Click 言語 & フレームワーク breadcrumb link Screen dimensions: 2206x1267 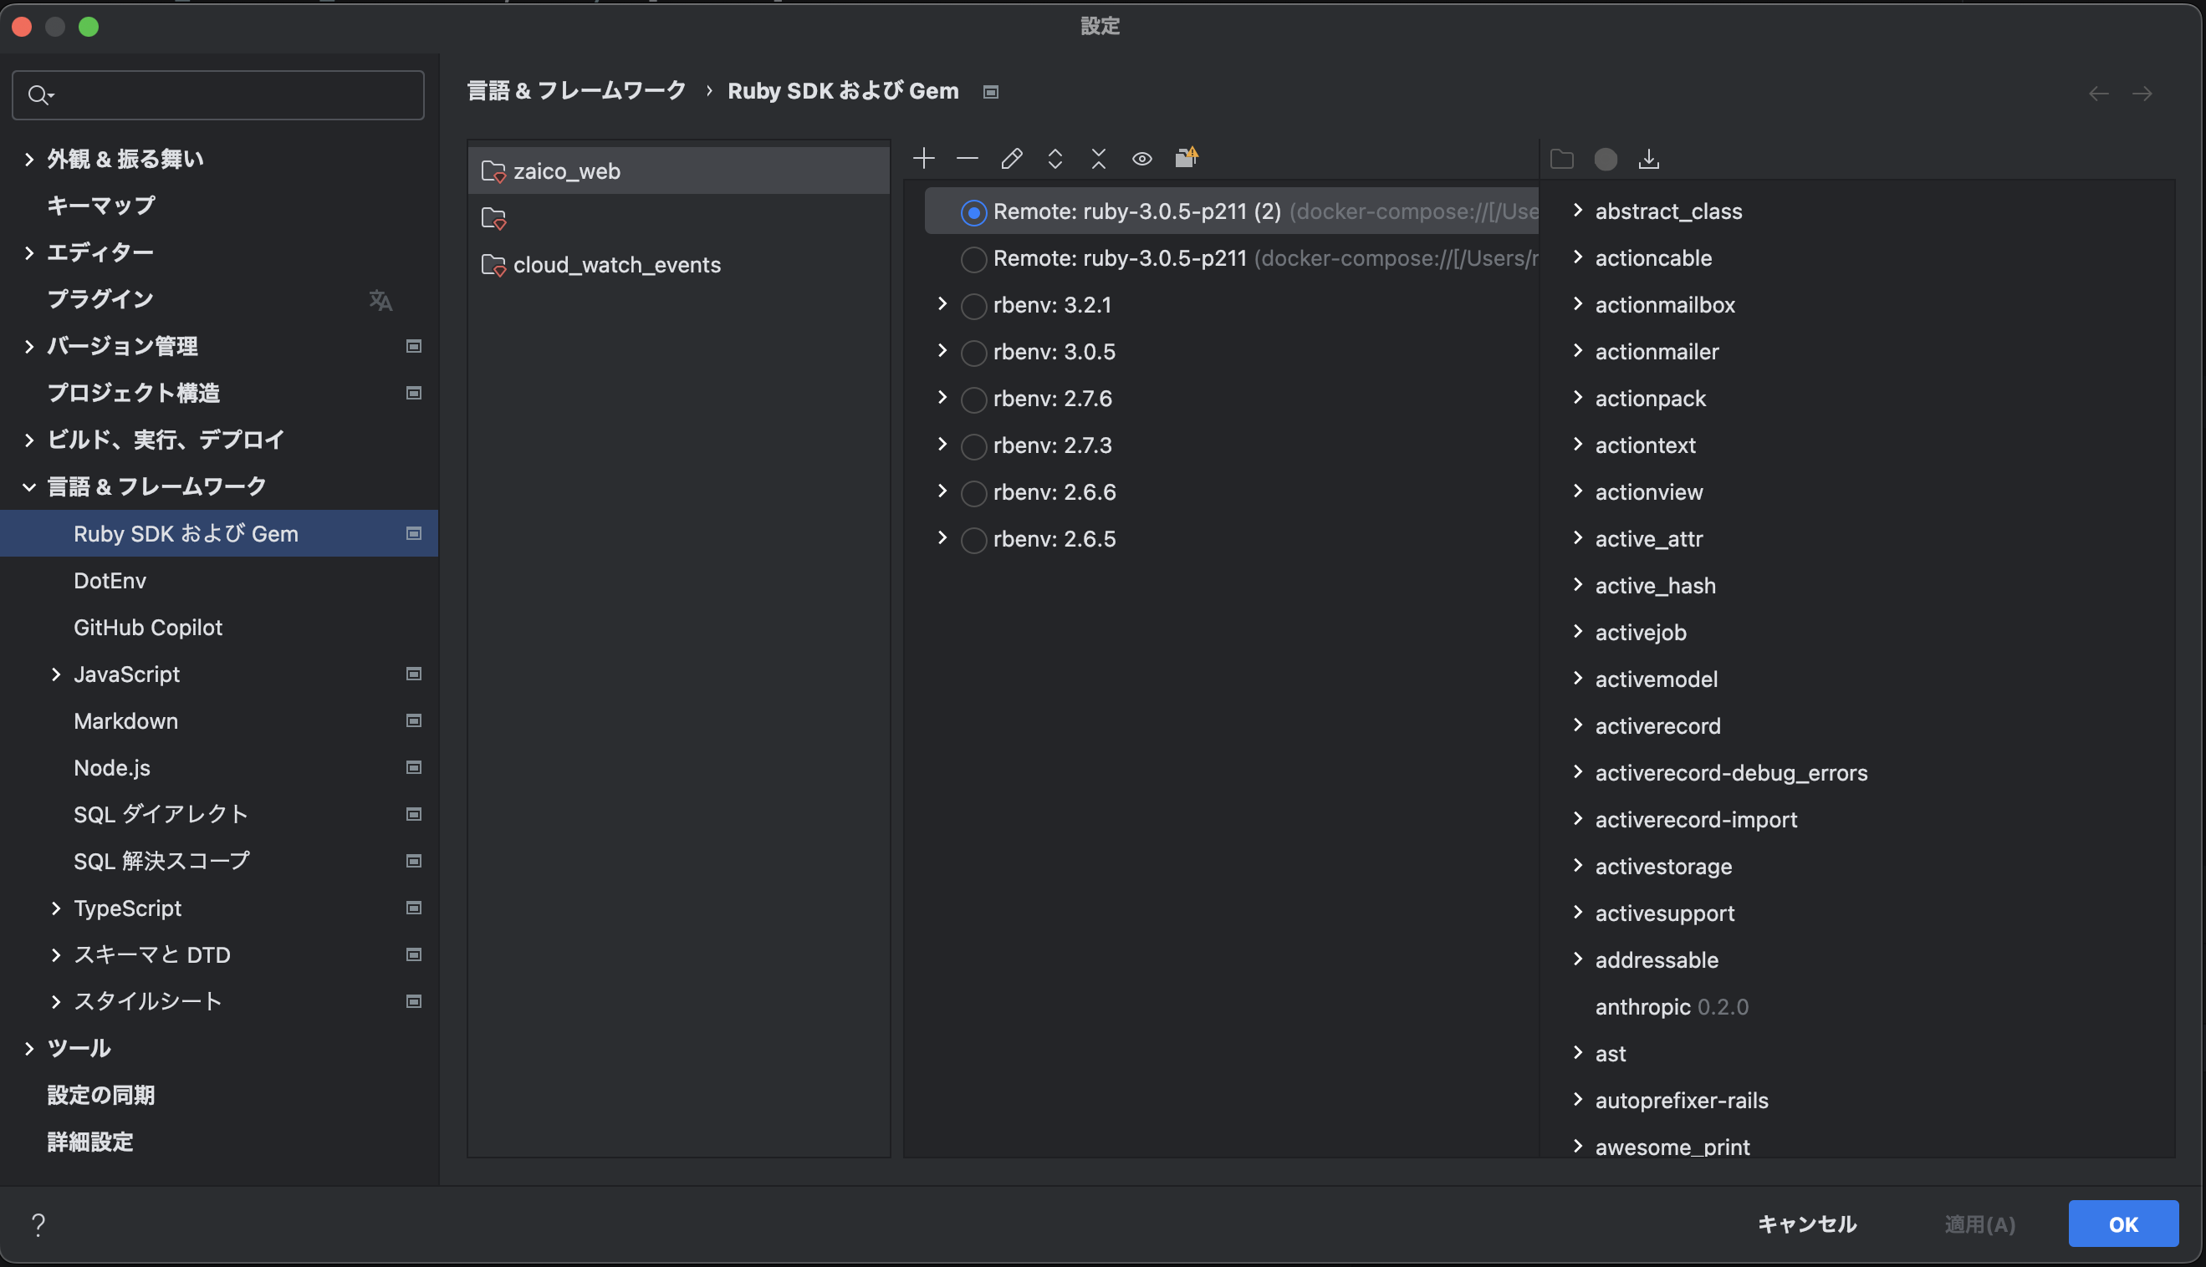576,91
